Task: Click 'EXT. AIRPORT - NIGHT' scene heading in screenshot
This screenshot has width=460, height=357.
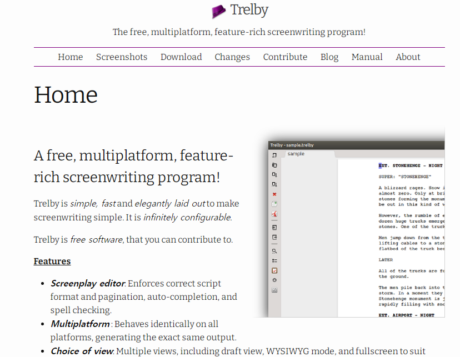Action: click(407, 315)
